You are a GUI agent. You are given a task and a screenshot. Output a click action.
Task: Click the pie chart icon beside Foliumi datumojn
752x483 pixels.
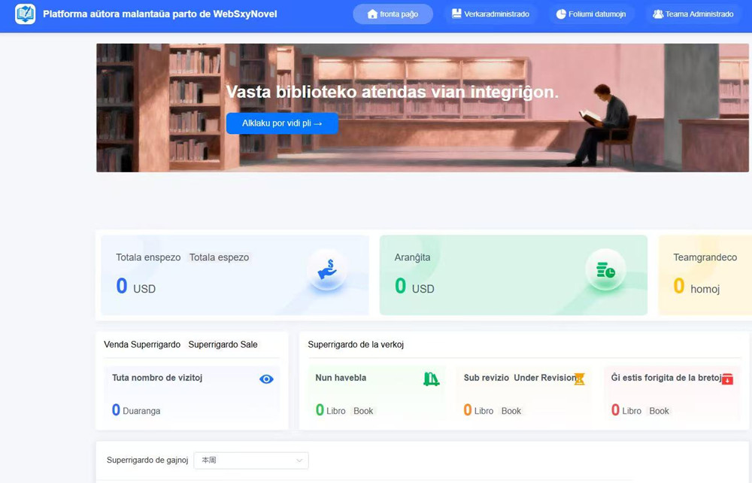(561, 14)
